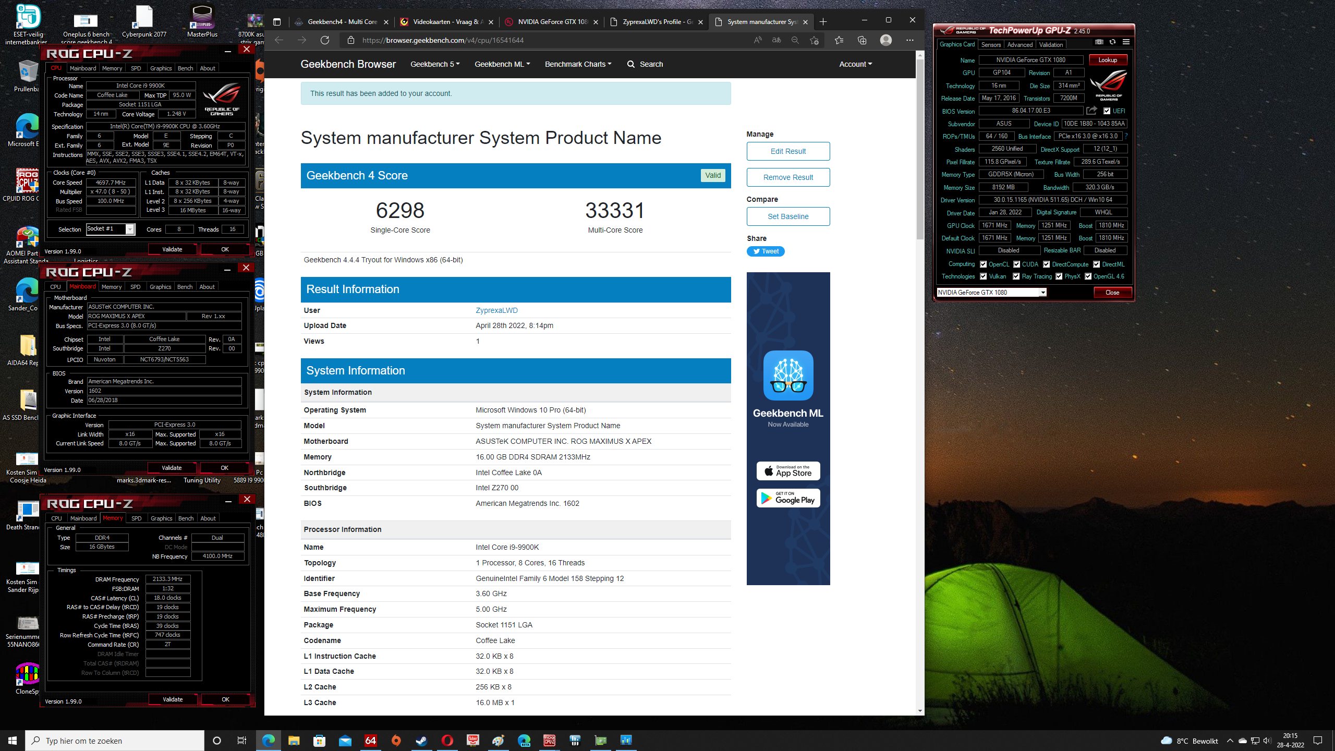Toggle OpenCL checkbox in GPU-Z

983,264
